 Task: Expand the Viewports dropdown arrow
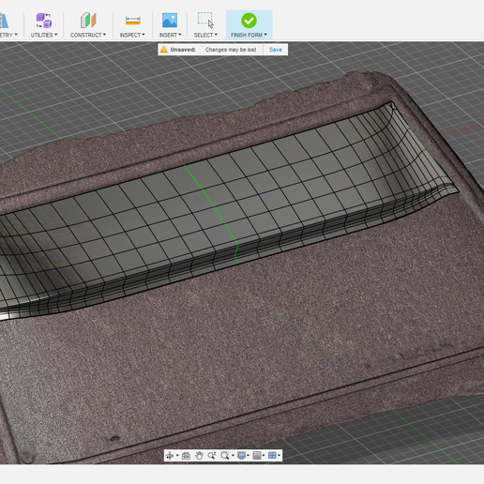pyautogui.click(x=279, y=455)
